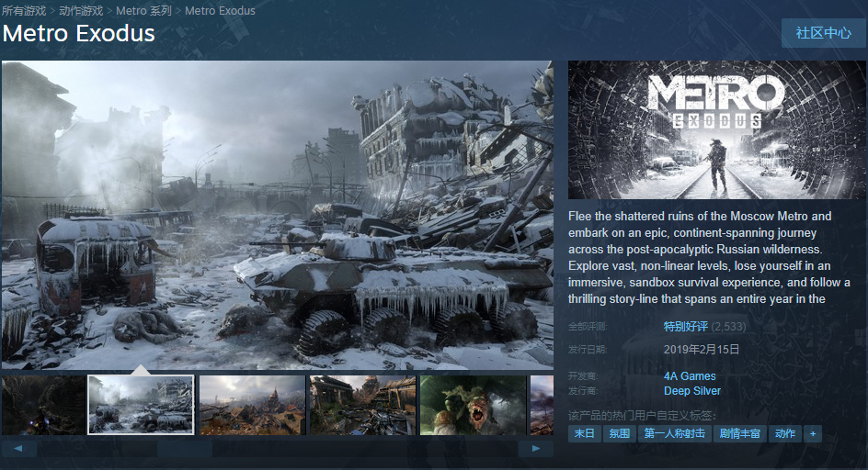Viewport: 868px width, 470px height.
Task: Click the 该产品的热门用户自定义标签 label
Action: coord(642,415)
